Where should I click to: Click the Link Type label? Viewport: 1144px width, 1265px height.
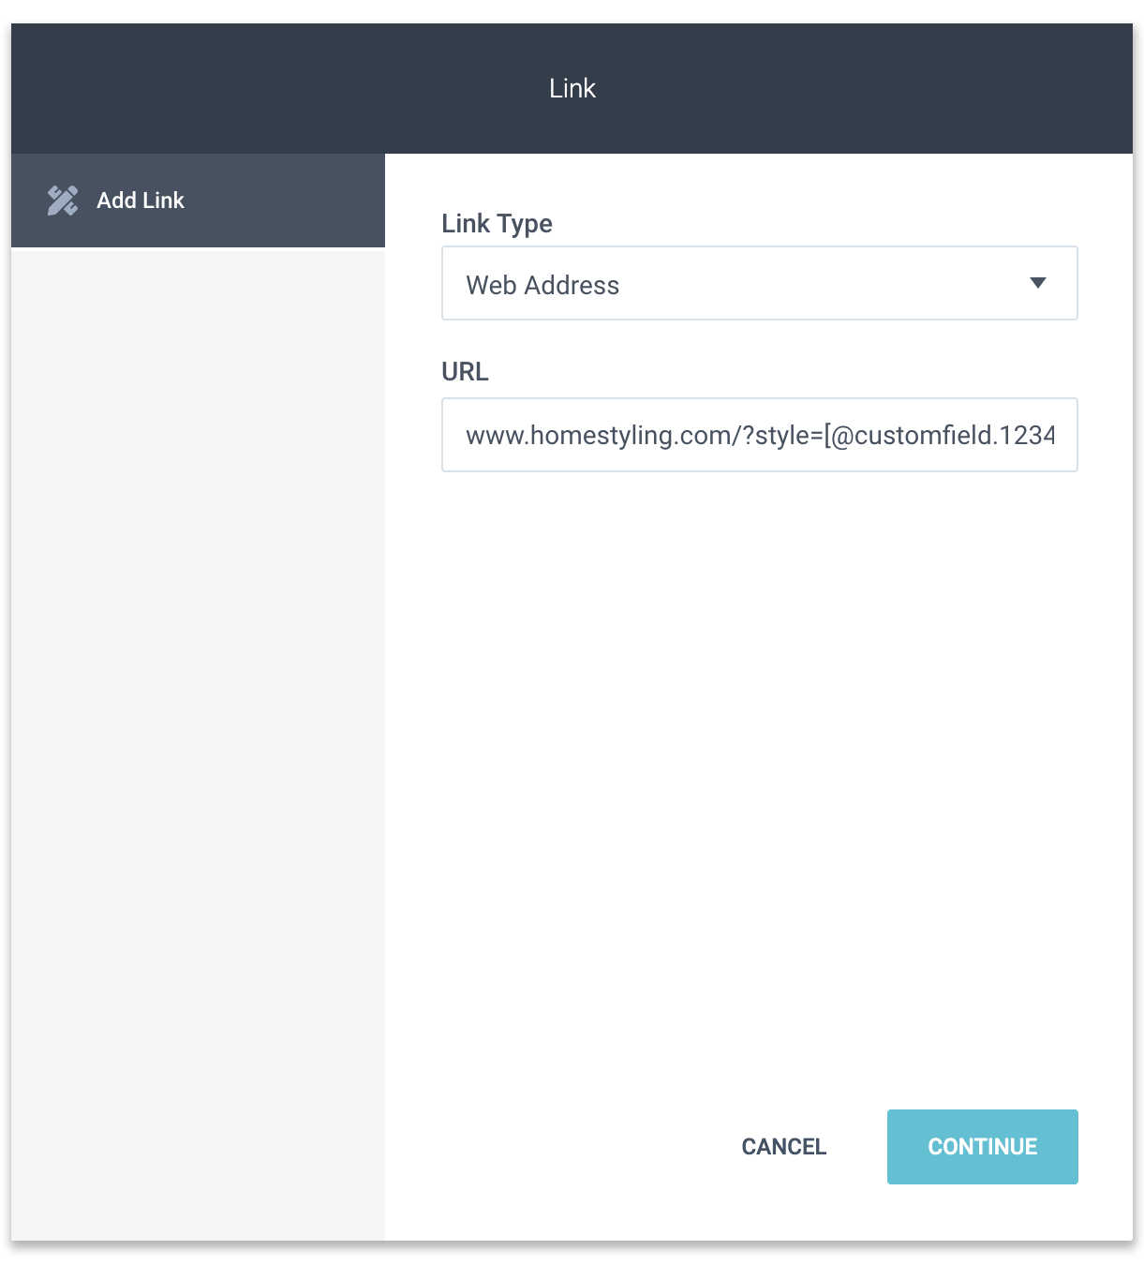pyautogui.click(x=497, y=223)
